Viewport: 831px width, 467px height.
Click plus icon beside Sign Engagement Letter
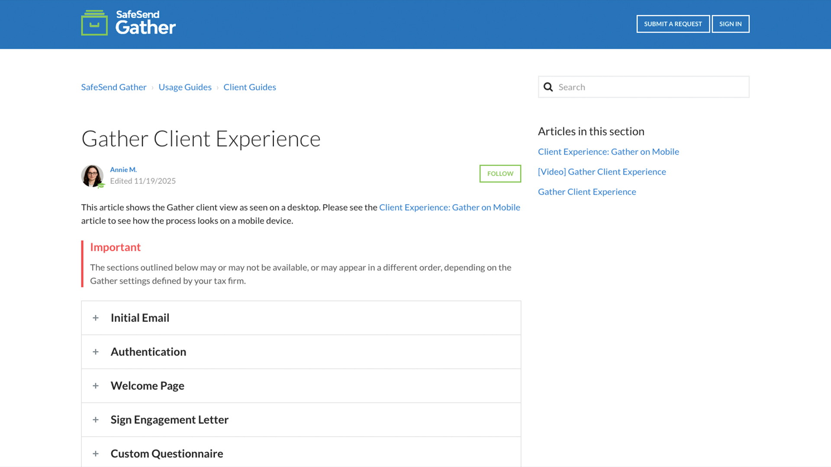[x=96, y=420]
